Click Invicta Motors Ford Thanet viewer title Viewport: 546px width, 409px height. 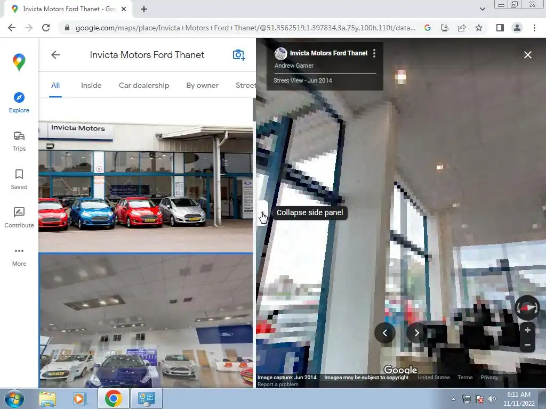pyautogui.click(x=328, y=53)
